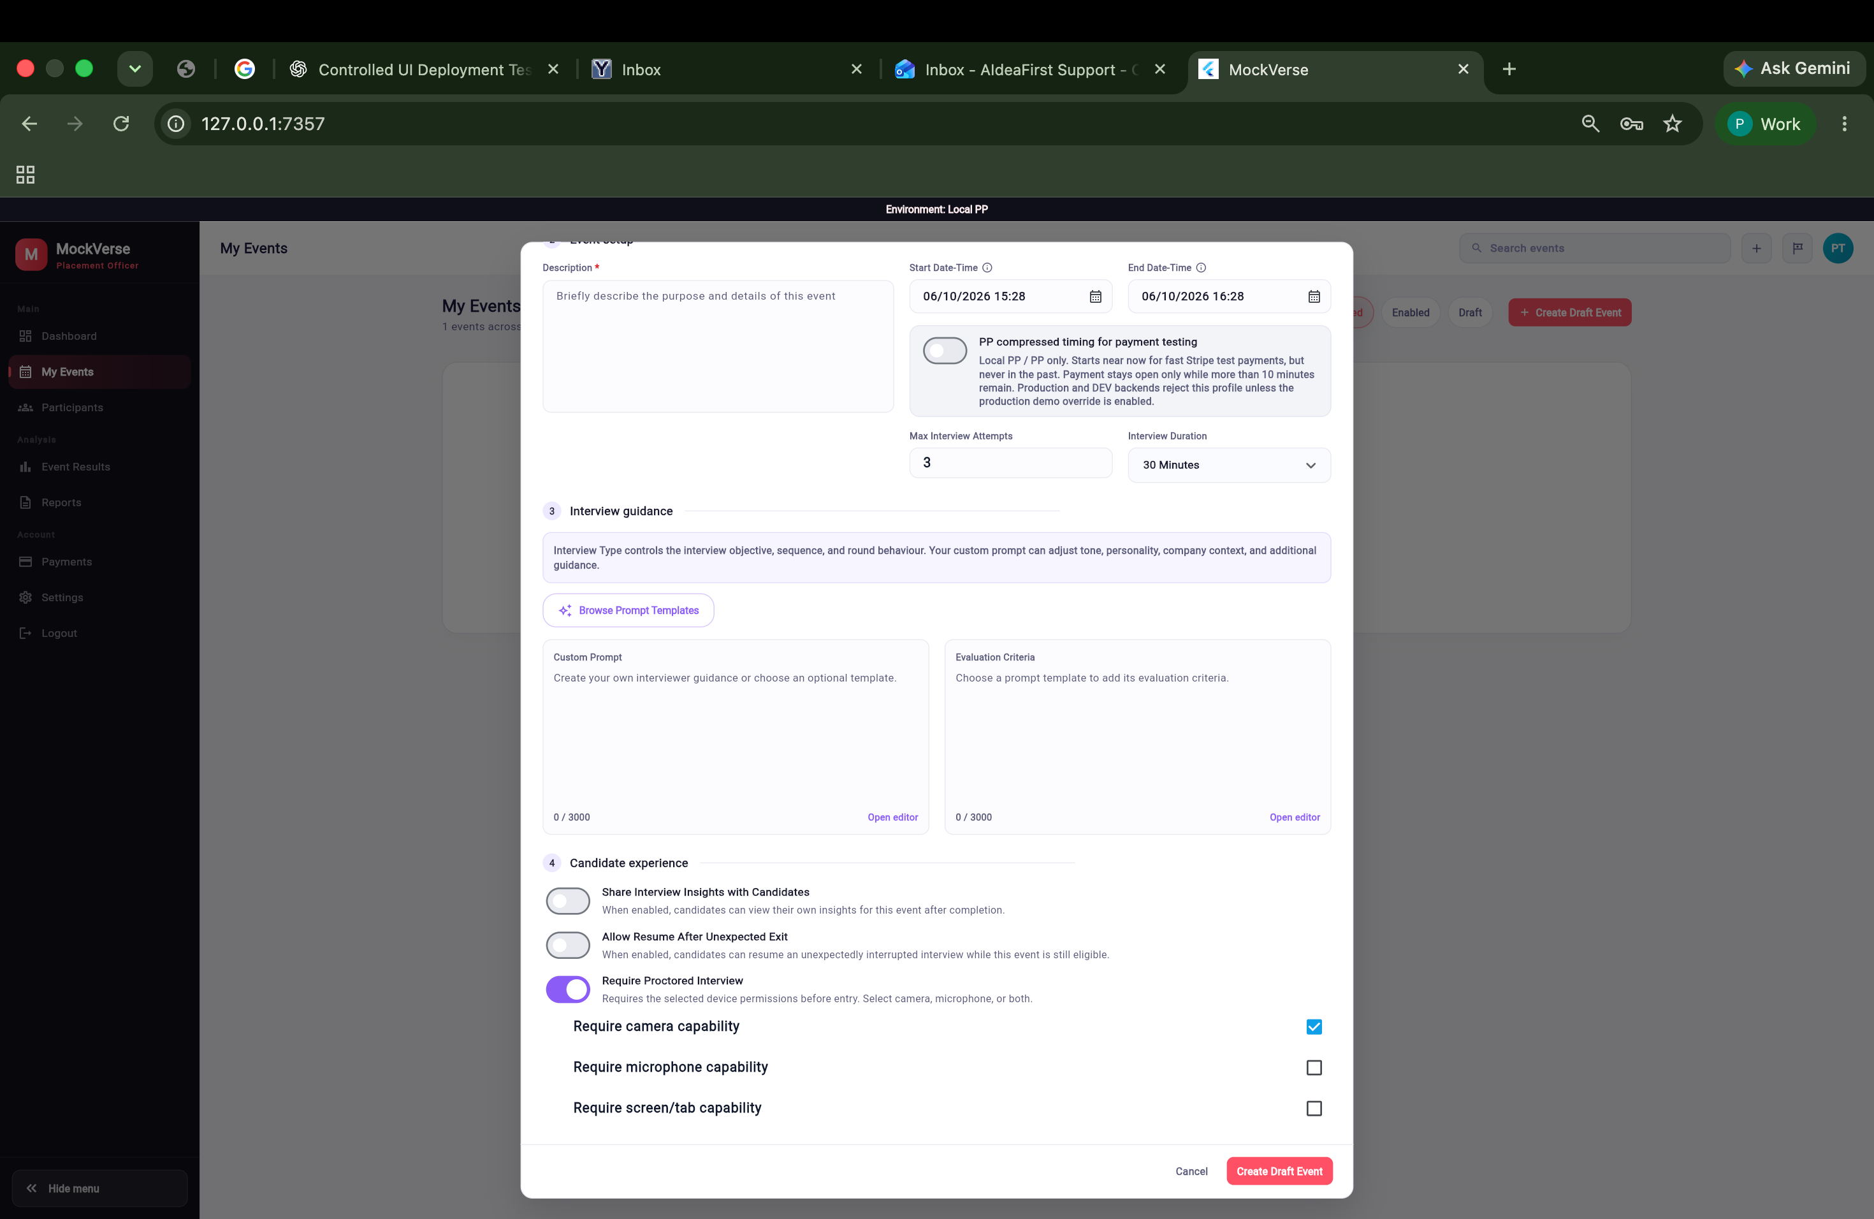The height and width of the screenshot is (1219, 1874).
Task: Click the site info icon in the address bar
Action: pos(177,124)
